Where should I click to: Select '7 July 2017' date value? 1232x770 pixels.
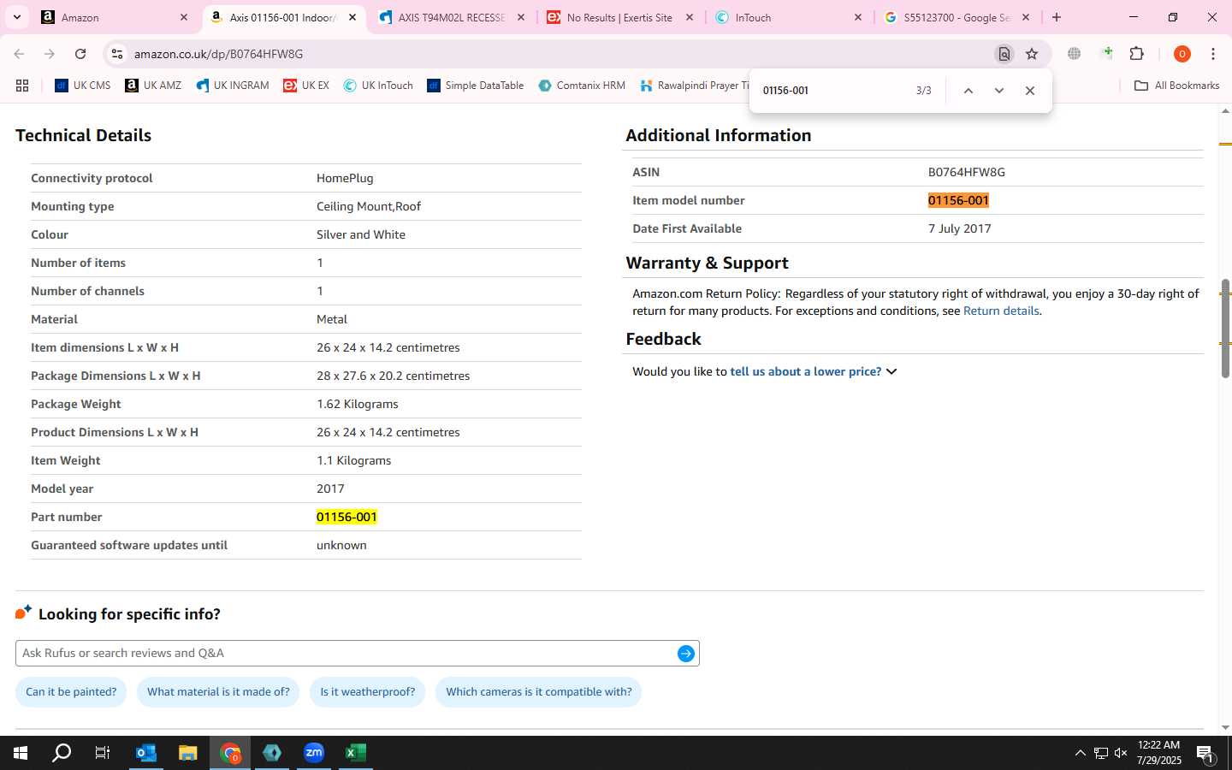[x=960, y=229]
